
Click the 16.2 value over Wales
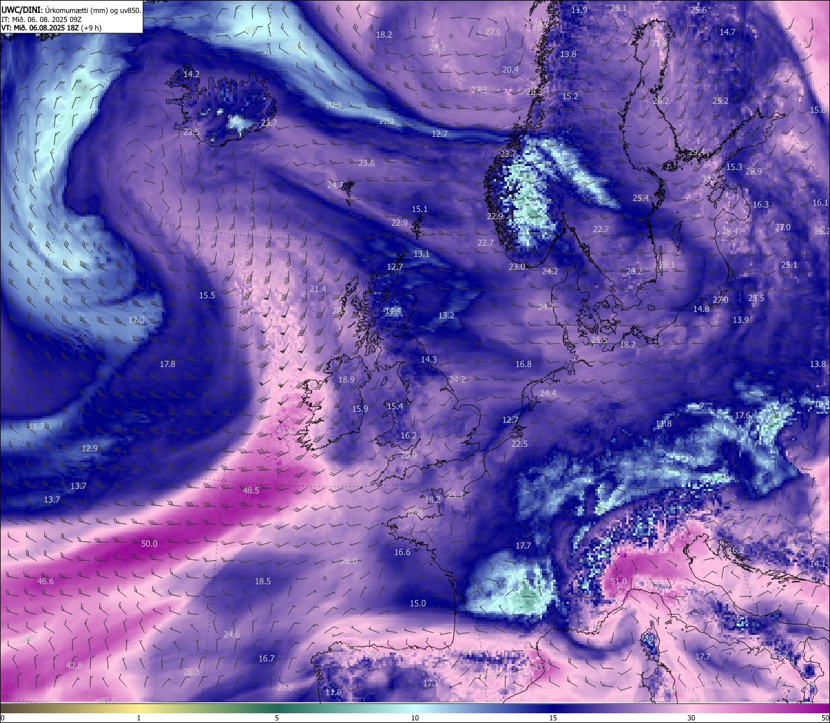(409, 435)
